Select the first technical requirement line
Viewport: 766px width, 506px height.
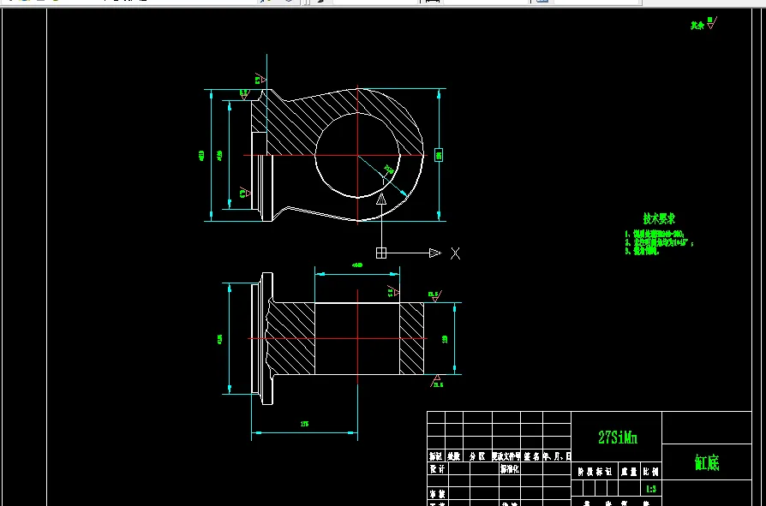click(x=654, y=234)
